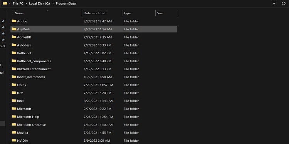The width and height of the screenshot is (289, 144).
Task: Select the Mozilla folder name
Action: click(23, 132)
